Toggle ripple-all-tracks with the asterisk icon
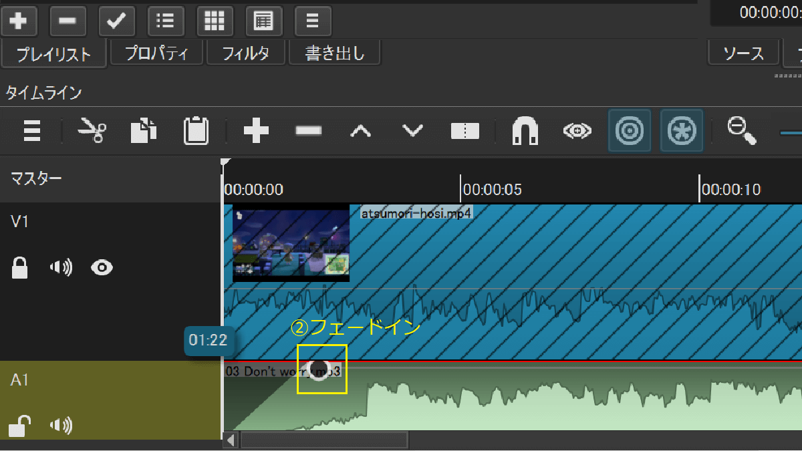 pos(681,131)
